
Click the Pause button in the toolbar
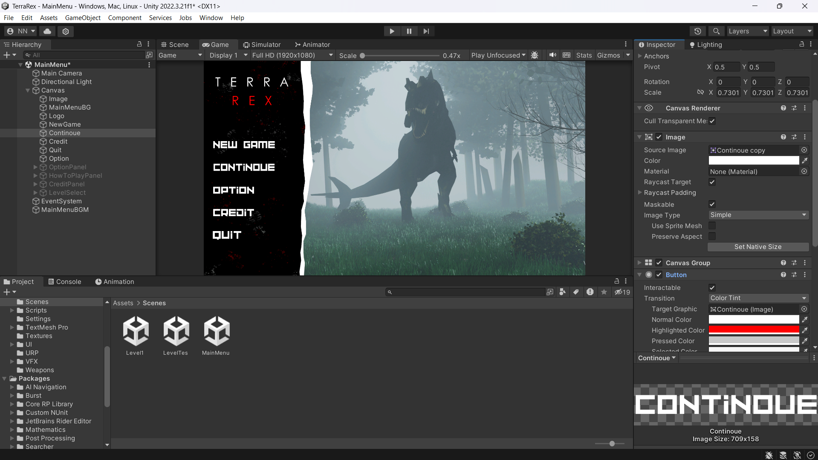point(409,31)
